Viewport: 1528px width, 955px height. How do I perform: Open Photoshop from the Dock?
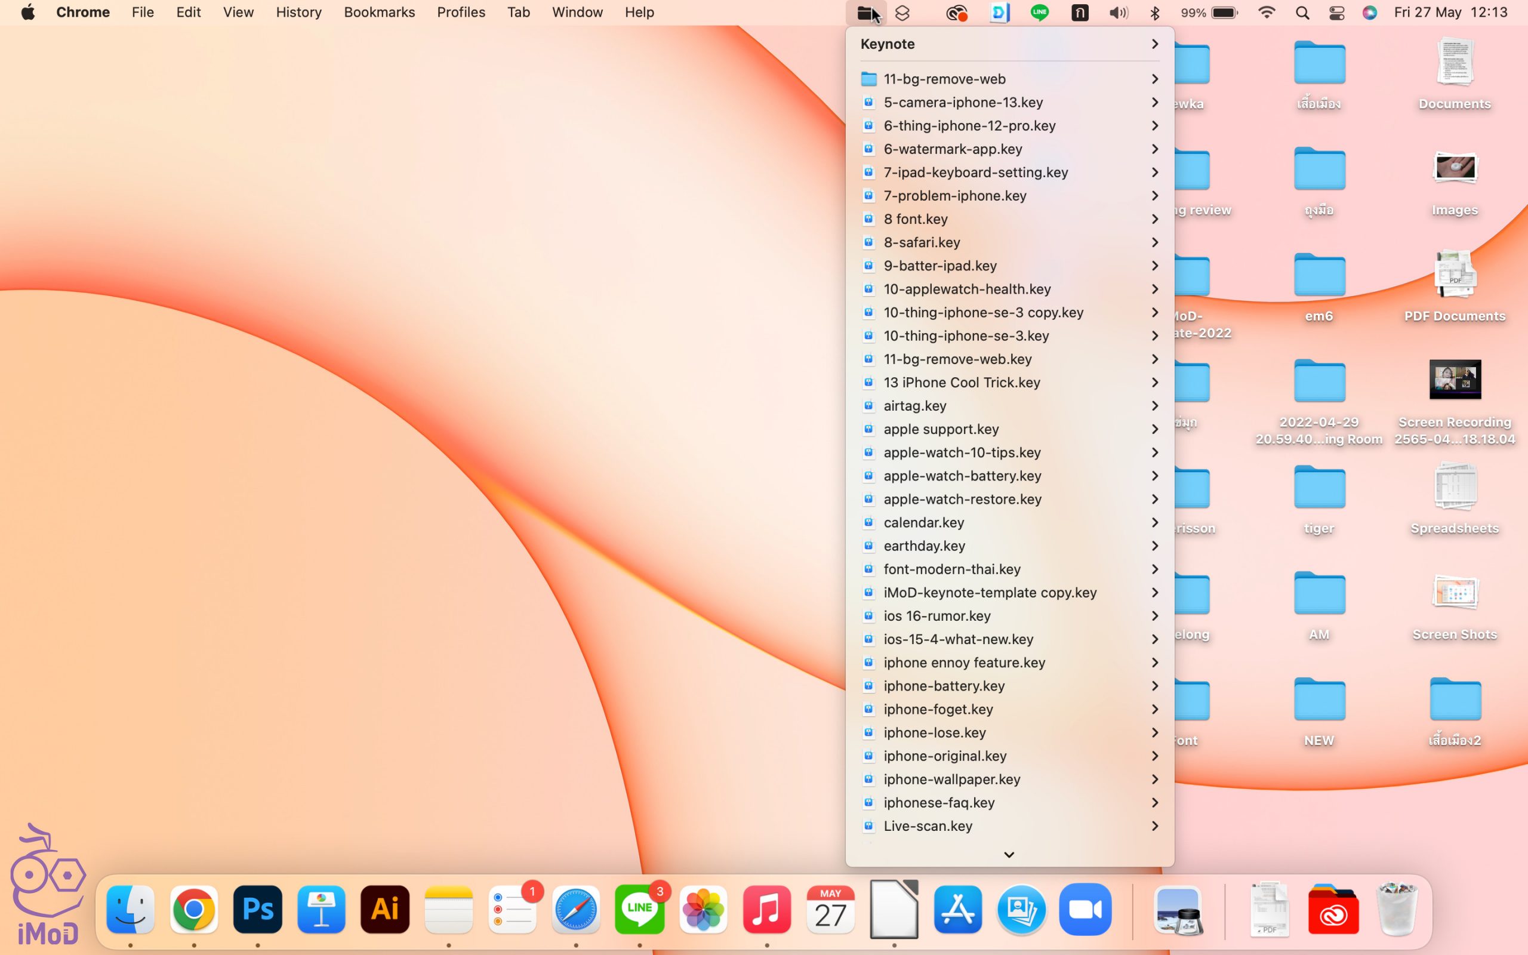(258, 910)
